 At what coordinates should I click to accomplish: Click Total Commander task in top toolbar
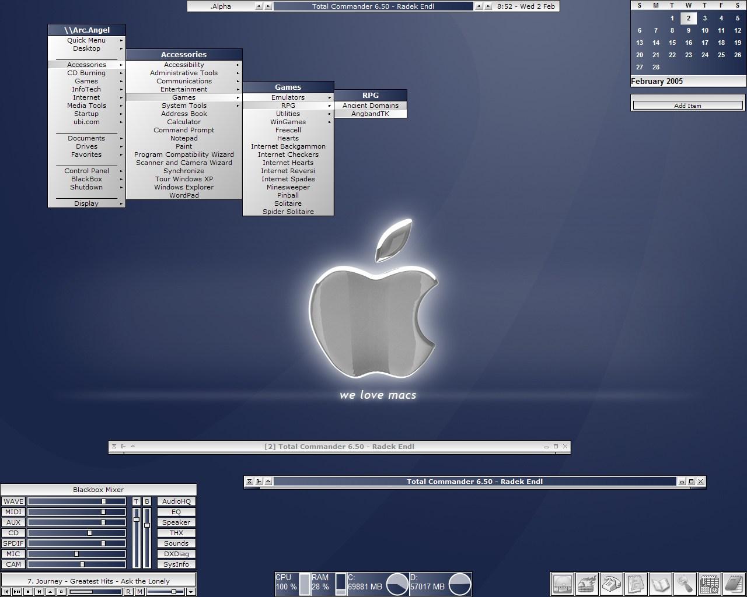point(373,6)
